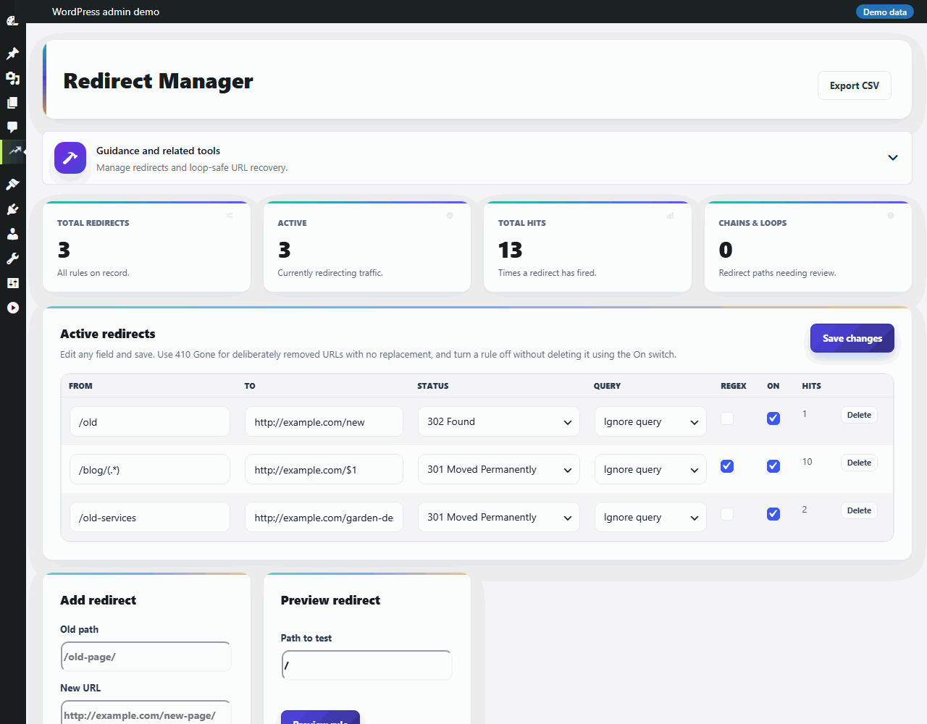Click the FROM column header
This screenshot has height=724, width=927.
tap(80, 386)
